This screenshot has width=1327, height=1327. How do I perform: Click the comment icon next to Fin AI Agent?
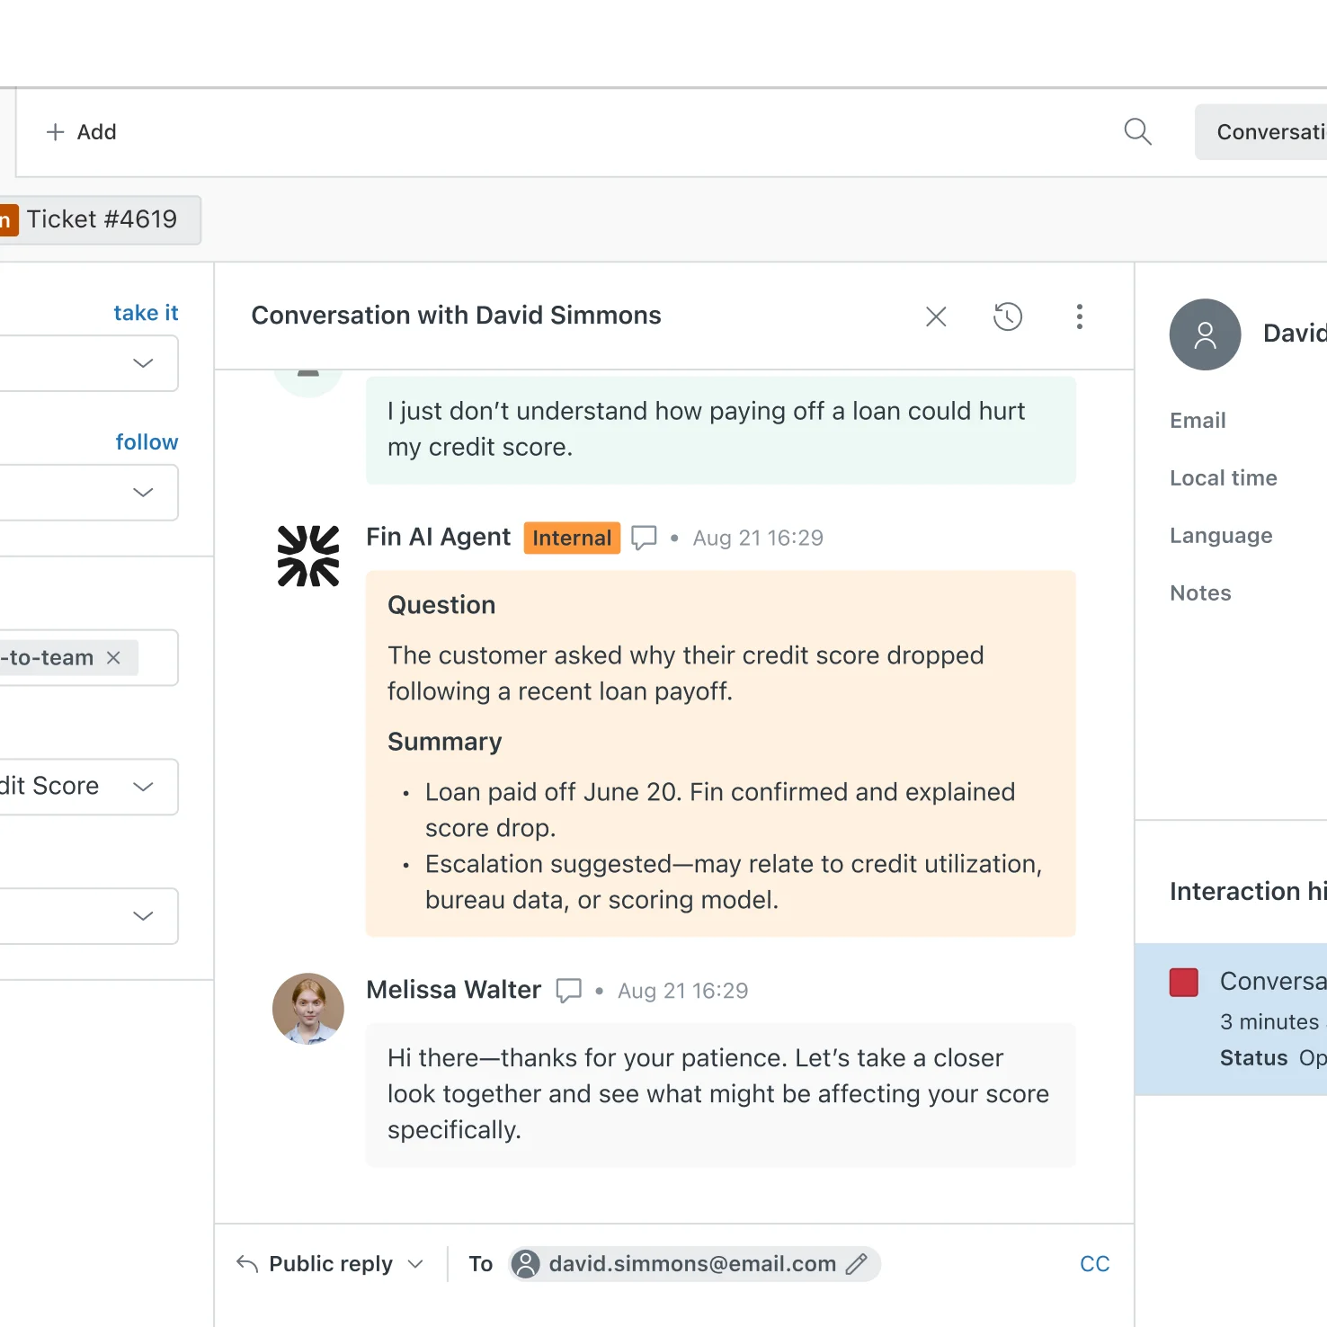point(644,537)
